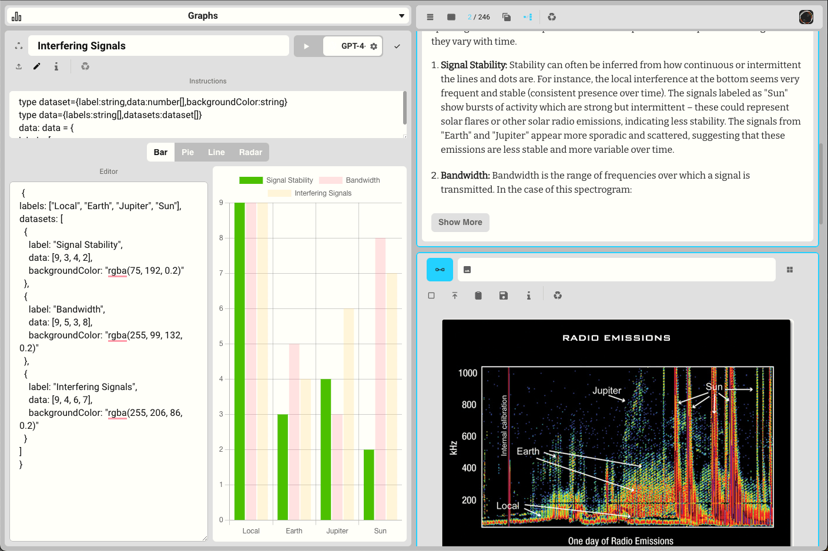Screen dimensions: 828x551
Task: Open the hamburger menu in right panel
Action: click(x=430, y=17)
